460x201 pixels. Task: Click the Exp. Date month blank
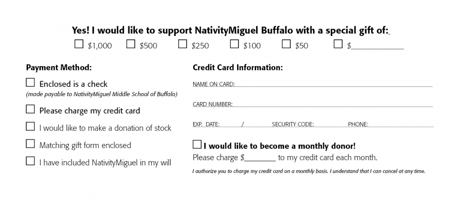coord(230,124)
